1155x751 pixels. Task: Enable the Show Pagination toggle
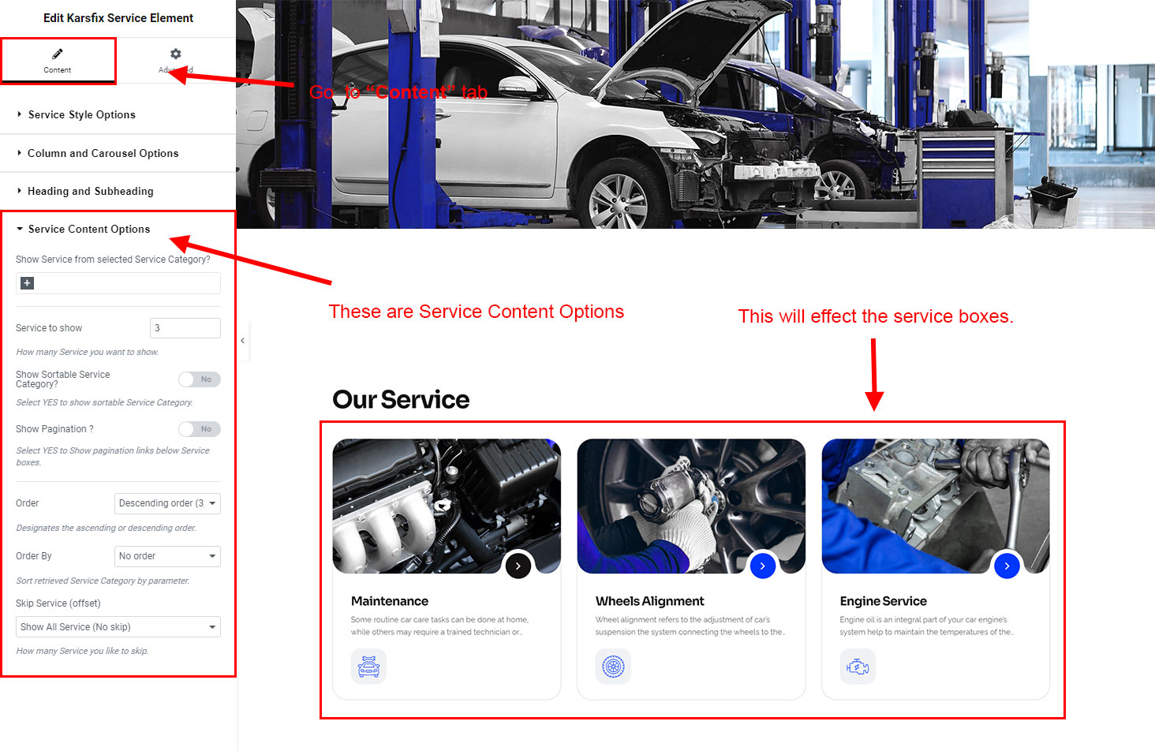[x=199, y=429]
